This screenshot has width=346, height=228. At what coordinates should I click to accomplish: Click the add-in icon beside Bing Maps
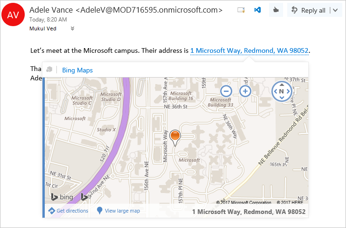coord(49,70)
